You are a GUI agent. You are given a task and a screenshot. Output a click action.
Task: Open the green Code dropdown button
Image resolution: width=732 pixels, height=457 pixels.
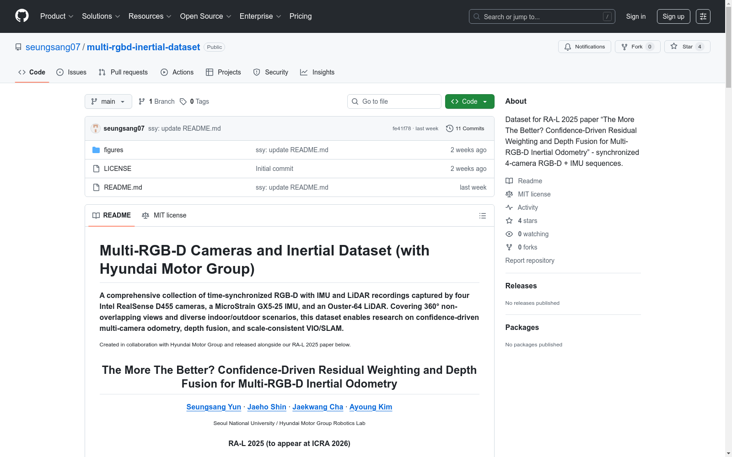pyautogui.click(x=470, y=101)
